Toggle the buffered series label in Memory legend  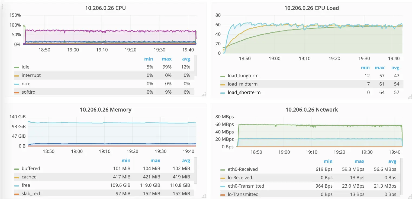(31, 168)
